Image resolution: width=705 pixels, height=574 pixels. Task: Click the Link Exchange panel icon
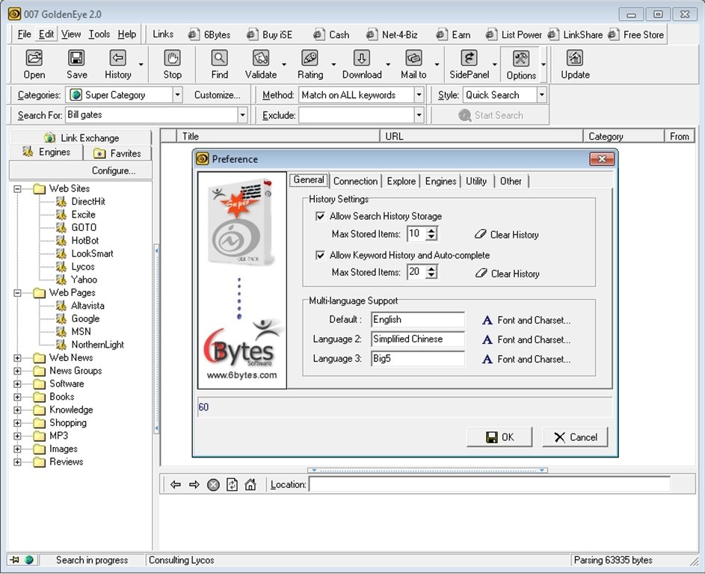(49, 138)
